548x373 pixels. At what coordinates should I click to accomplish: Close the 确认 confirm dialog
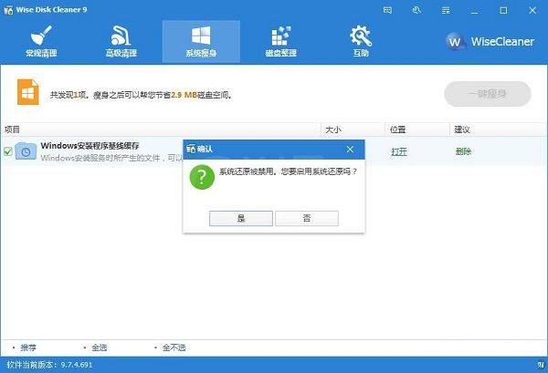pos(350,150)
